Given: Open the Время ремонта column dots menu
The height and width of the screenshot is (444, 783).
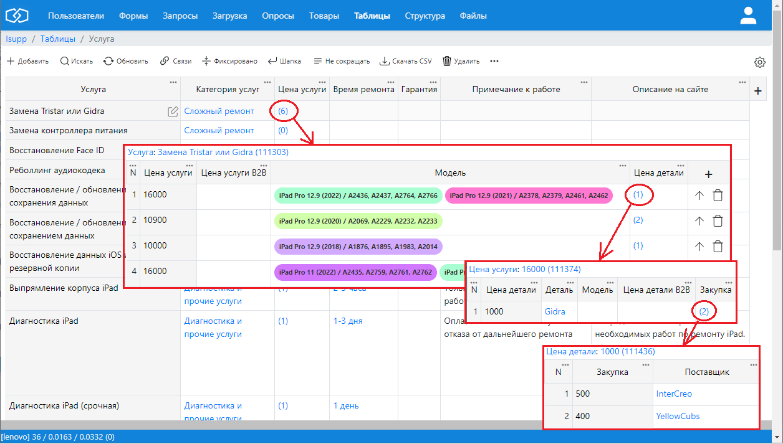Looking at the screenshot, I should (390, 82).
